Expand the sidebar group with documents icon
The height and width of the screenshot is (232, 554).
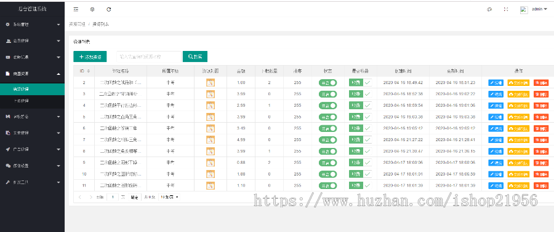[x=32, y=133]
